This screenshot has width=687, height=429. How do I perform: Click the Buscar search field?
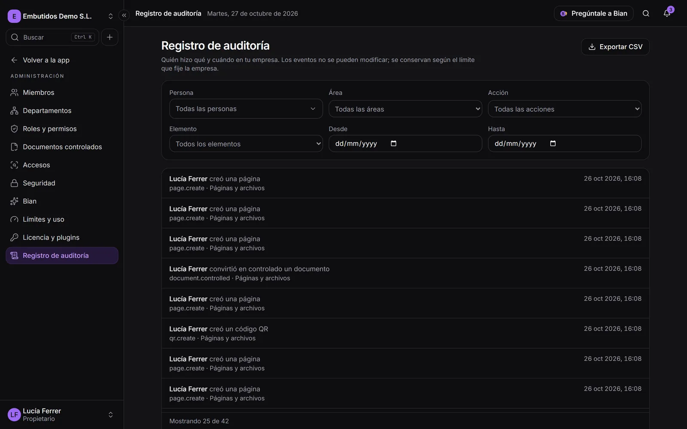pos(52,37)
